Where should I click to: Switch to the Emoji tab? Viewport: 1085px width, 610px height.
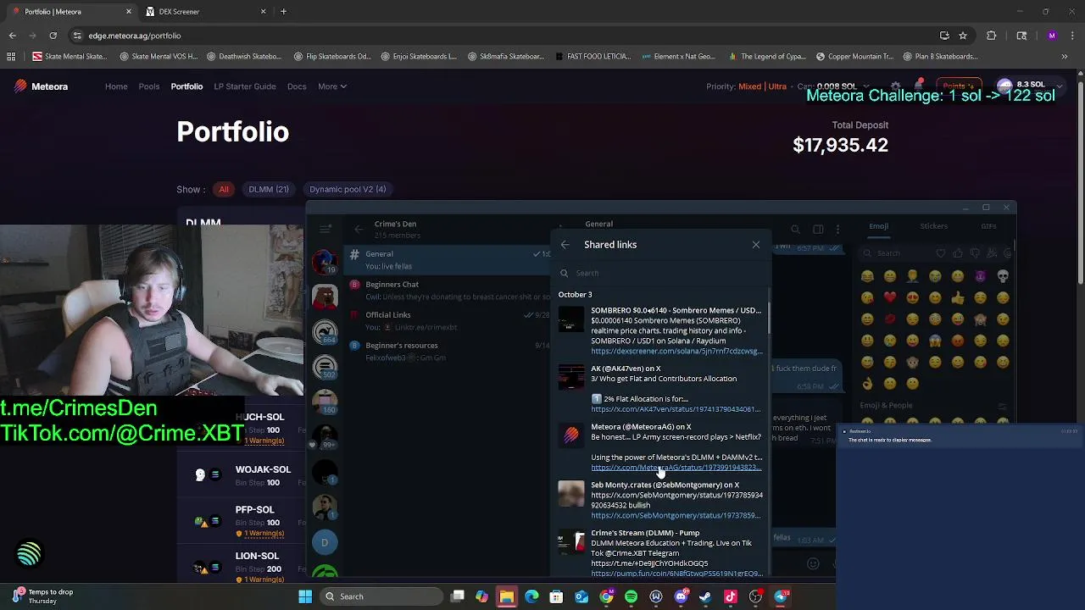click(878, 226)
